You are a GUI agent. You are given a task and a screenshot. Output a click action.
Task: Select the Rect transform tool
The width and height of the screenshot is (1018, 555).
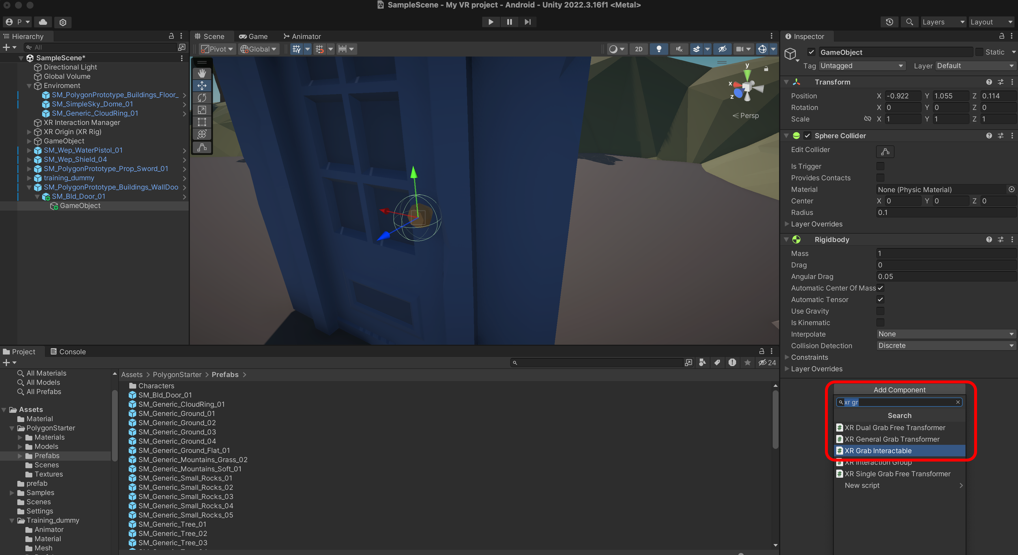[202, 122]
